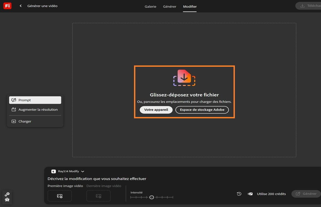Open the generation history clock icon

[239, 194]
